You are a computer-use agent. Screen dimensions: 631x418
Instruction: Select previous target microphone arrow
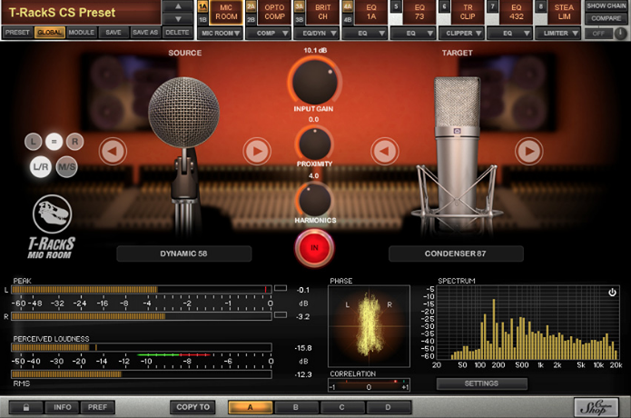point(385,151)
